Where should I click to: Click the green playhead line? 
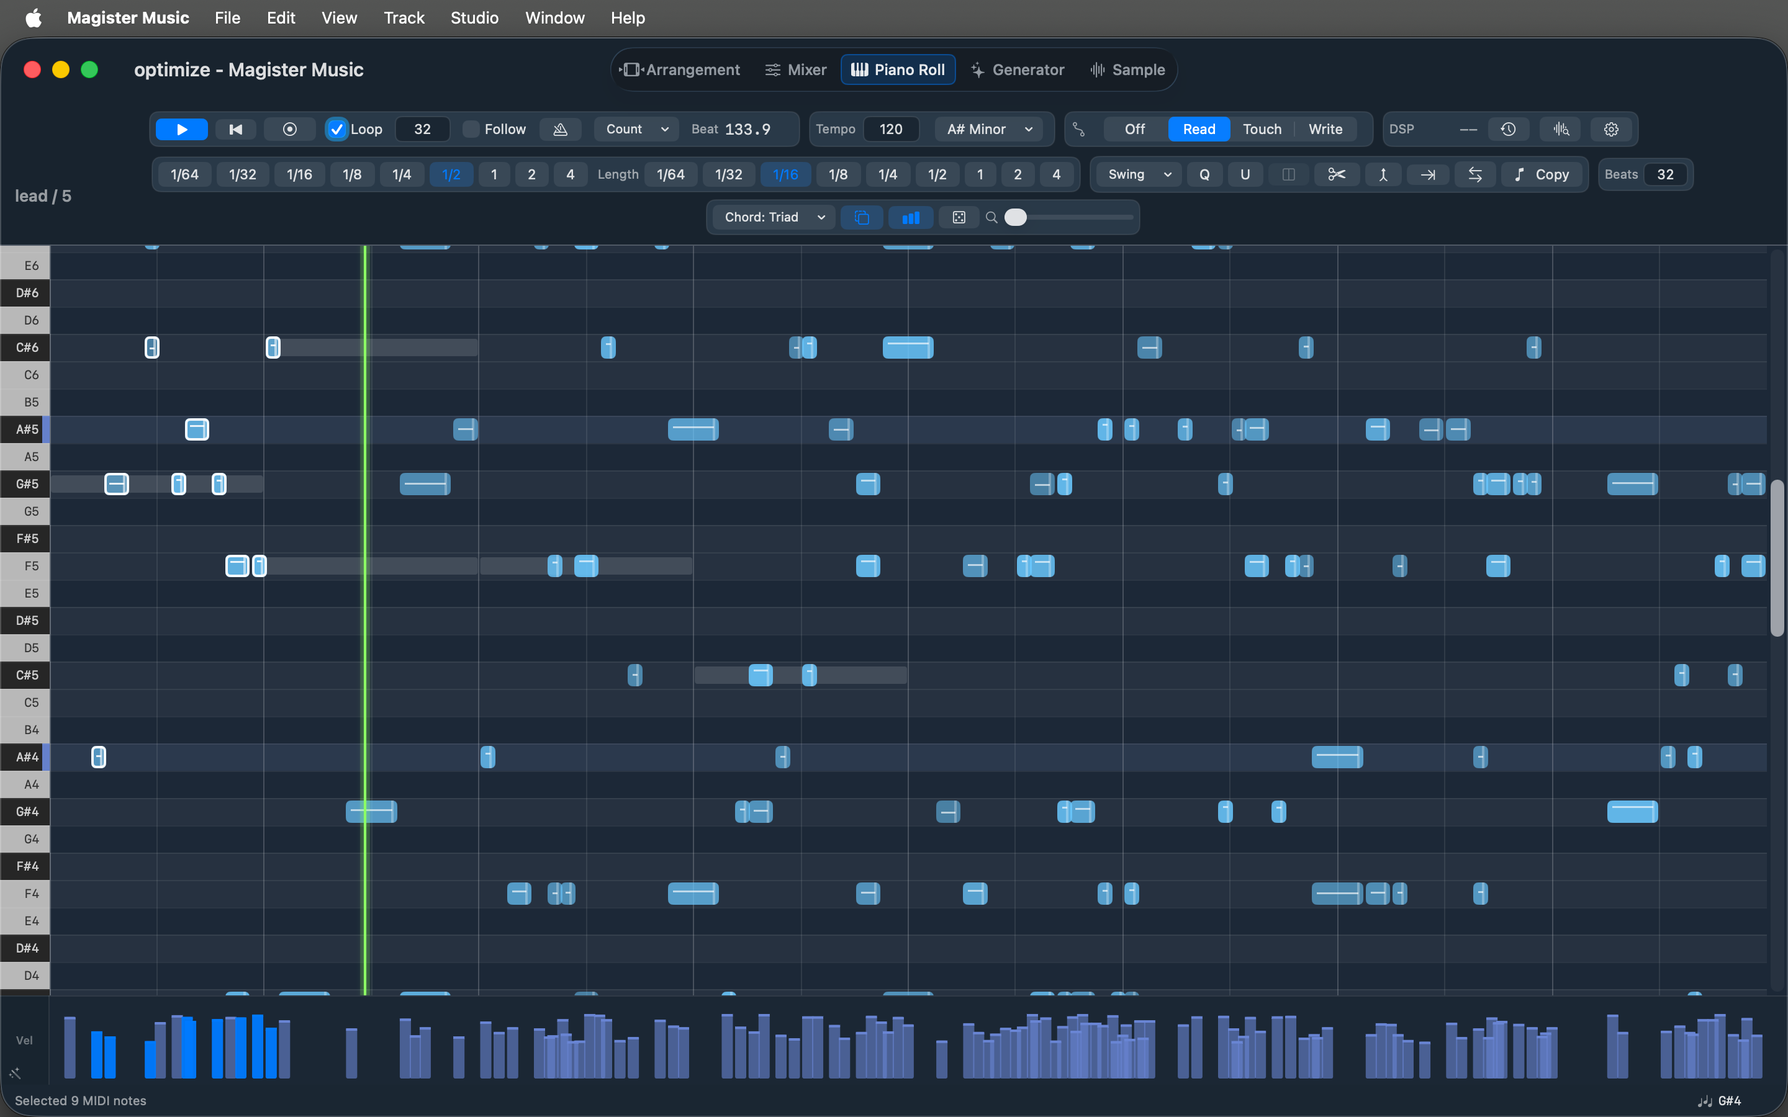[x=365, y=621]
